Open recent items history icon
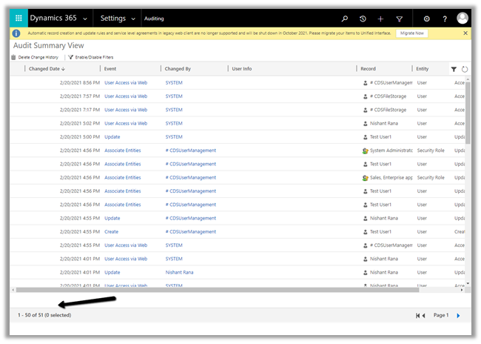Viewport: 481px width, 344px height. pyautogui.click(x=363, y=19)
